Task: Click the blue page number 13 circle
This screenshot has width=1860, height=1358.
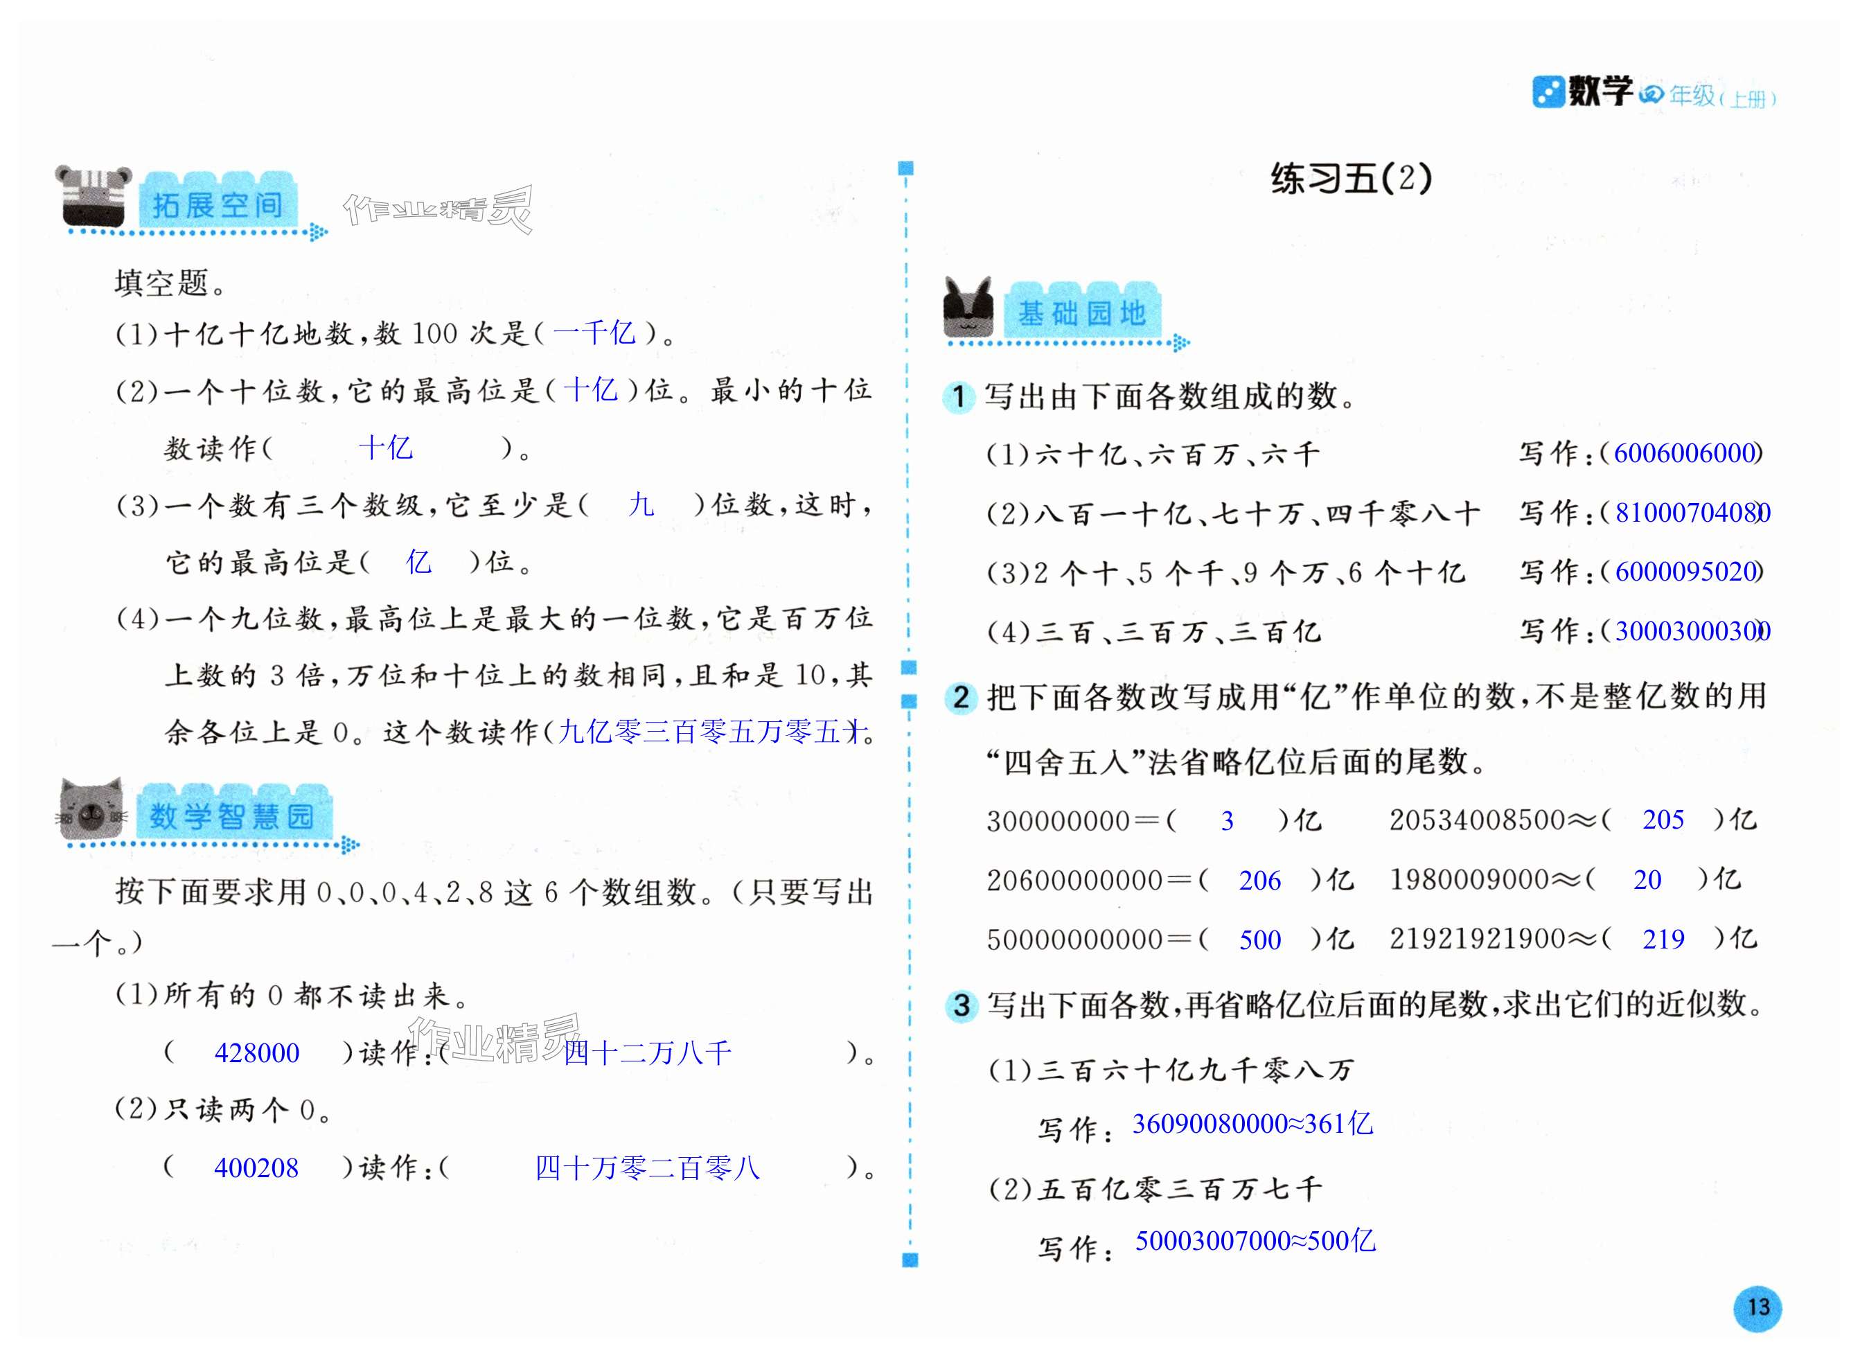Action: tap(1757, 1308)
